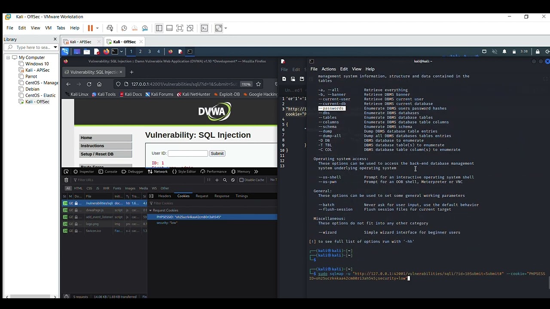Close the Library panel

tap(55, 39)
